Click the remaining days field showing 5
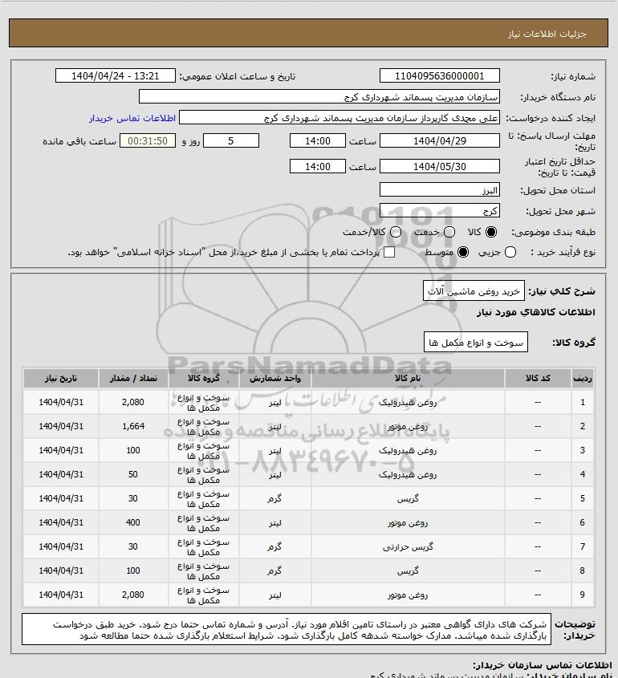 click(231, 140)
